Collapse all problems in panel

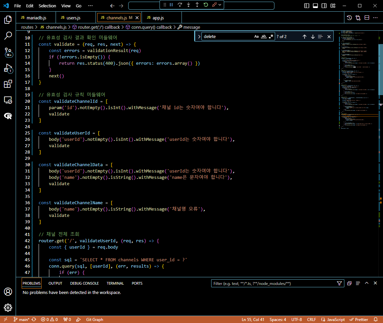point(349,283)
